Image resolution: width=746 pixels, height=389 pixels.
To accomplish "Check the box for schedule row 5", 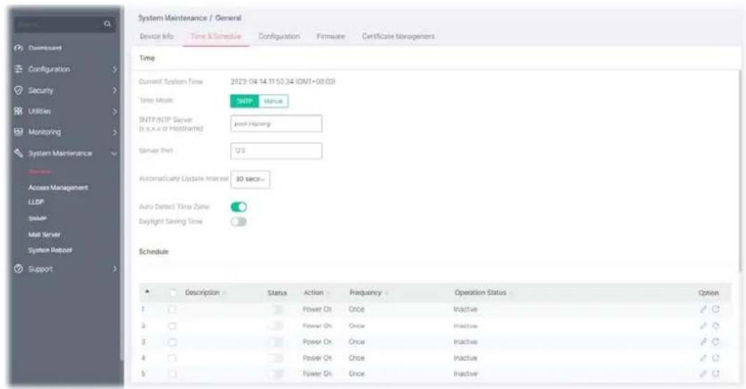I will point(172,374).
